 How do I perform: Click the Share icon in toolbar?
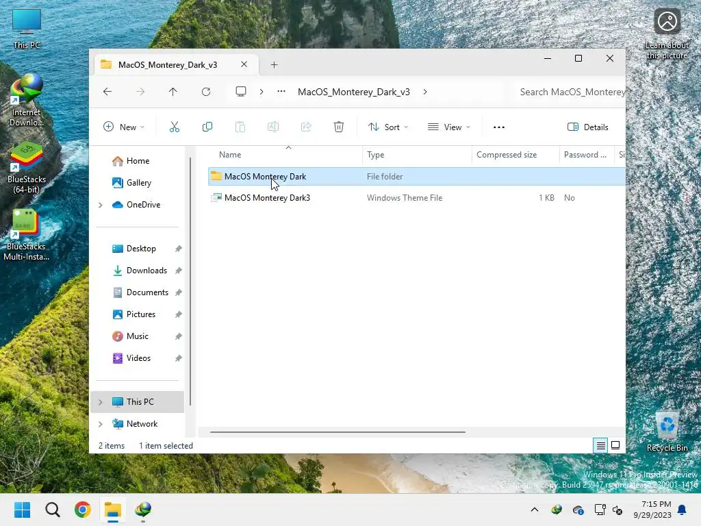[x=306, y=127]
